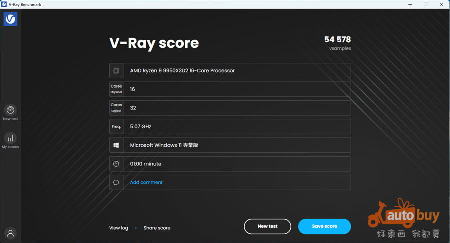Screen dimensions: 450x243
Task: Click Share score link
Action: pos(157,228)
